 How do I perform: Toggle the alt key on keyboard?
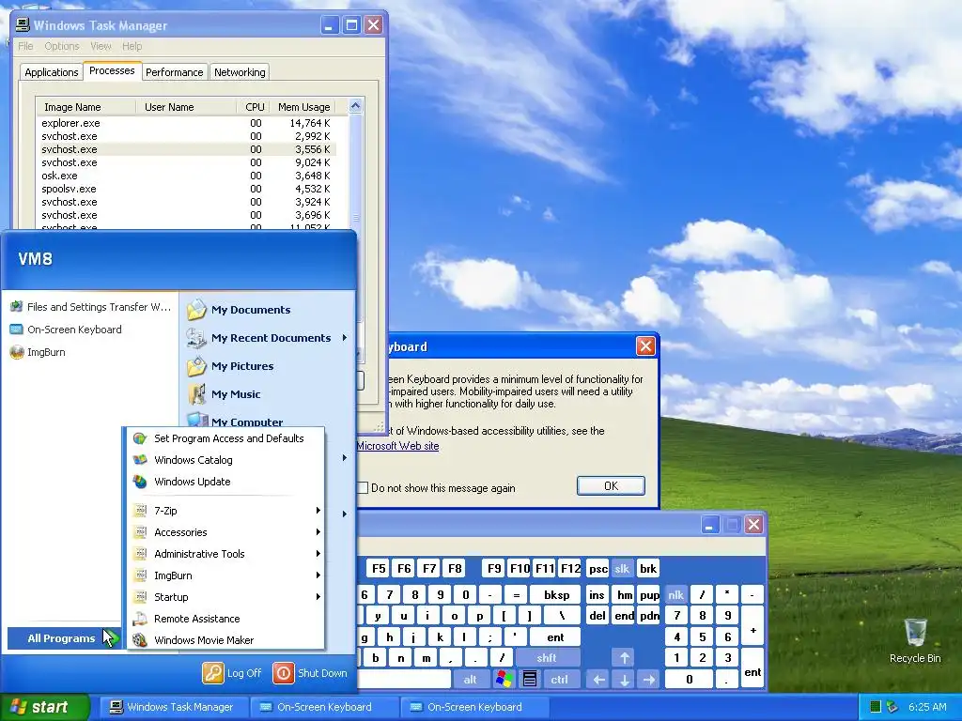point(471,680)
